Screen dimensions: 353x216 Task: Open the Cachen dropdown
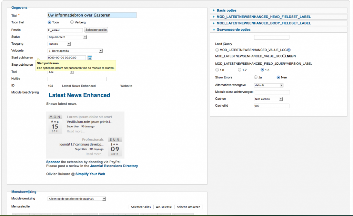coord(269,99)
